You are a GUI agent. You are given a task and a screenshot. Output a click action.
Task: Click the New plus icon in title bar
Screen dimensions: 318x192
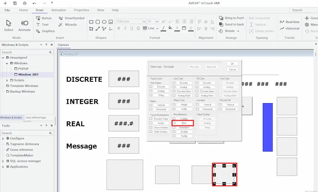[x=5, y=3]
